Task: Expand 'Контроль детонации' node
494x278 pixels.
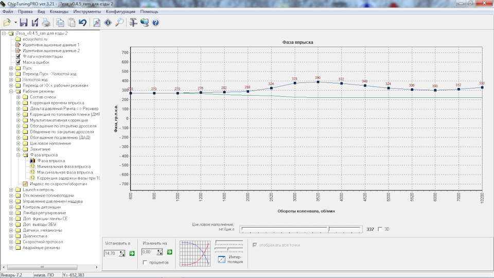Action: 11,207
